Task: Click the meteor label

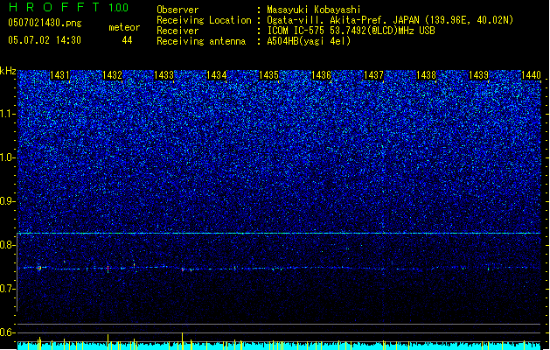Action: (x=124, y=27)
